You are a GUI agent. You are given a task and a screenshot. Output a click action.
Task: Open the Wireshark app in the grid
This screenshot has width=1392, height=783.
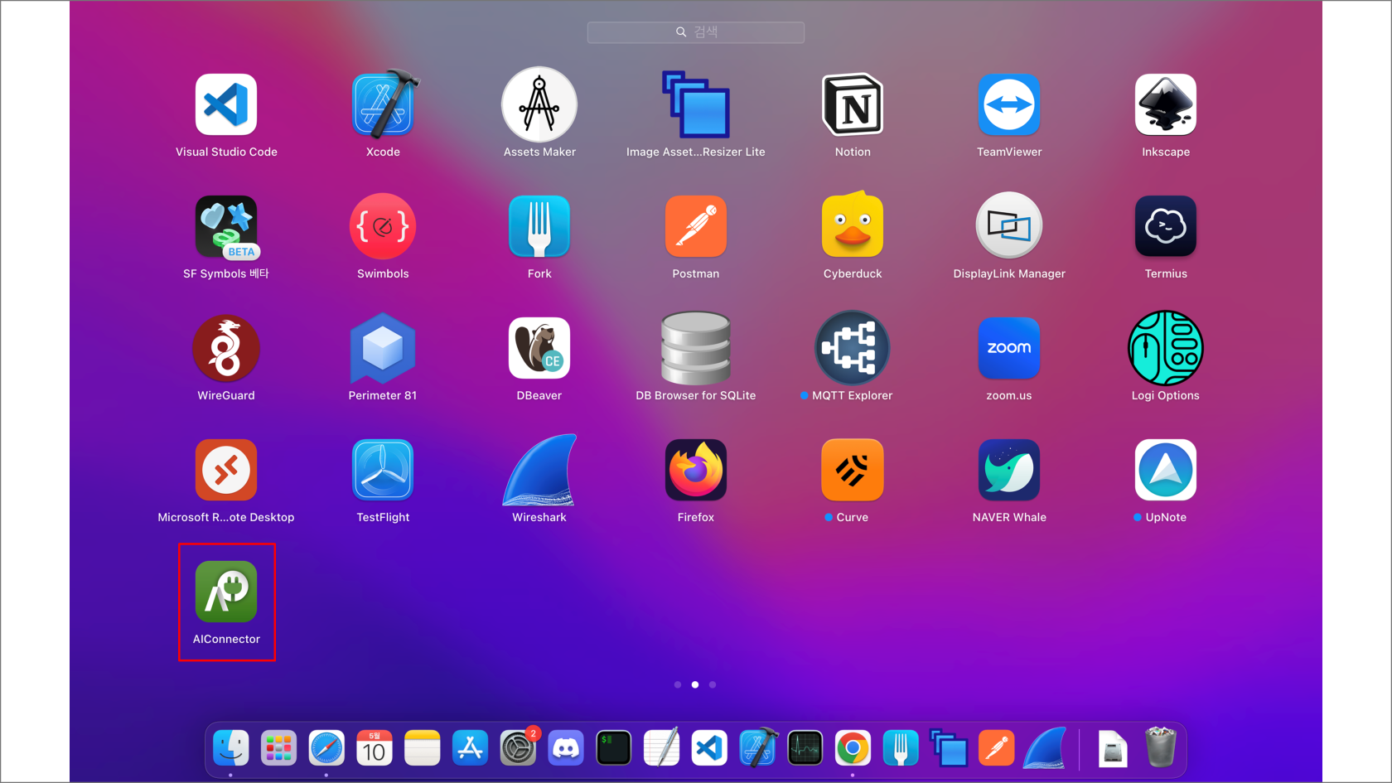(x=539, y=471)
